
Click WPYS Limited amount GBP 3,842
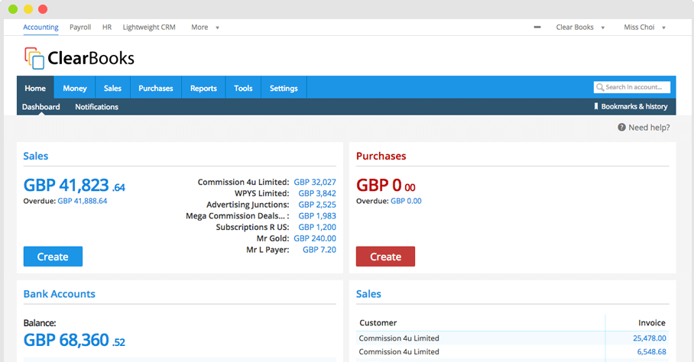(x=317, y=193)
